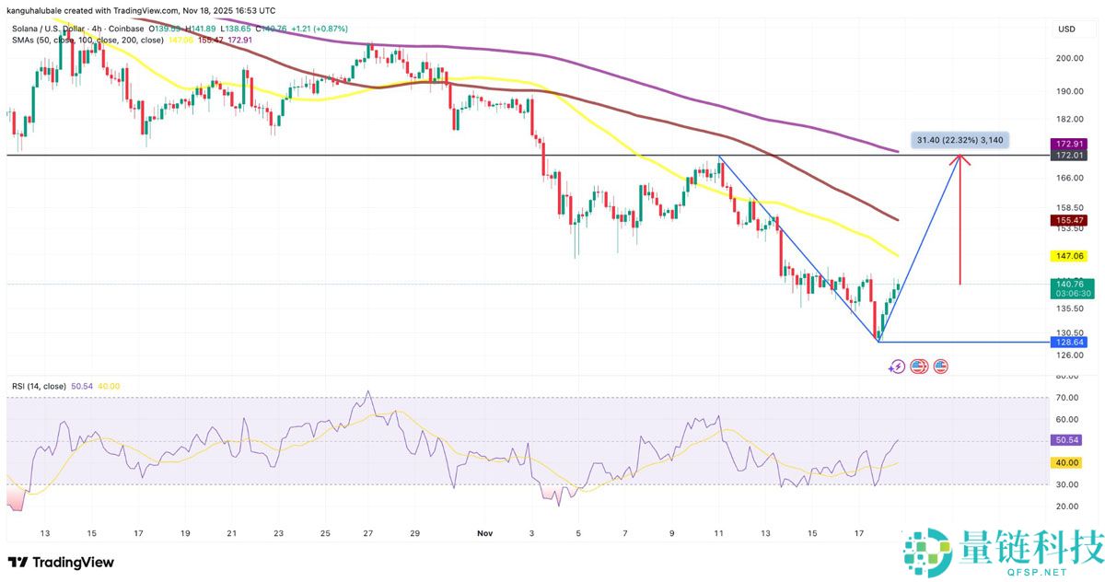Click the rightmost US flag event icon

coord(940,367)
